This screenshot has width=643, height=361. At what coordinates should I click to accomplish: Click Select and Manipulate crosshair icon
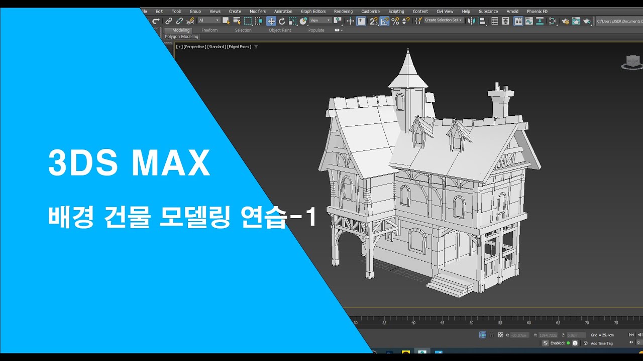[350, 21]
